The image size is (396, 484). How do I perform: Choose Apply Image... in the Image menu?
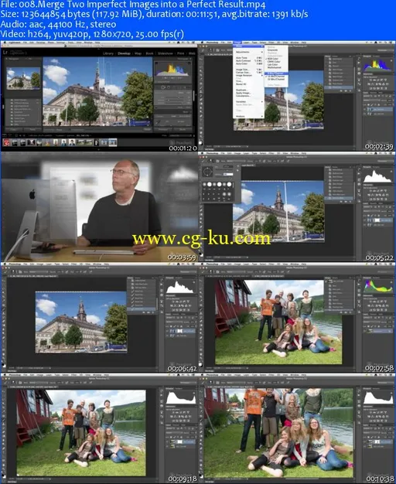pyautogui.click(x=248, y=93)
